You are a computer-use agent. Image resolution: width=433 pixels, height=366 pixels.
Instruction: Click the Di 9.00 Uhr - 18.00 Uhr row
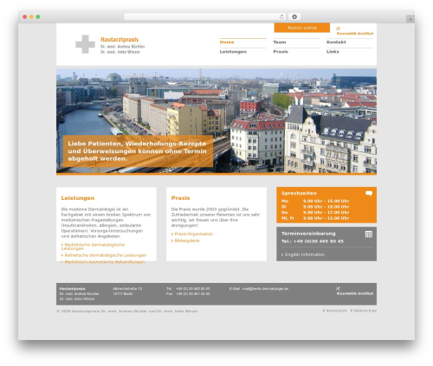pyautogui.click(x=315, y=207)
